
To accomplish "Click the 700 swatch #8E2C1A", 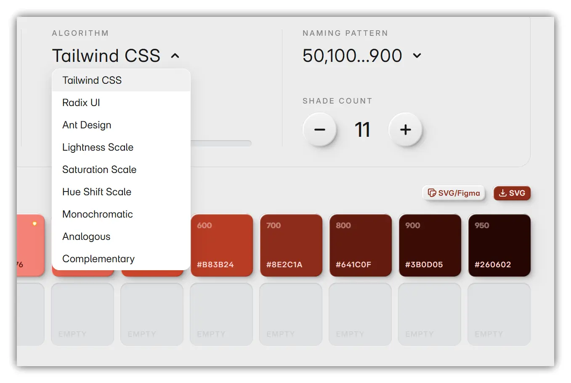I will point(291,245).
